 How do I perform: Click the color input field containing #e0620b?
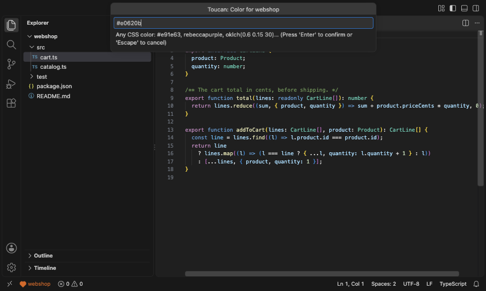click(243, 23)
